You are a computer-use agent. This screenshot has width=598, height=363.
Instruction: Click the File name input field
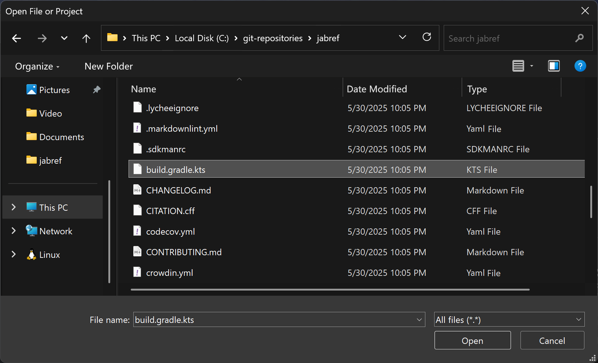click(275, 320)
